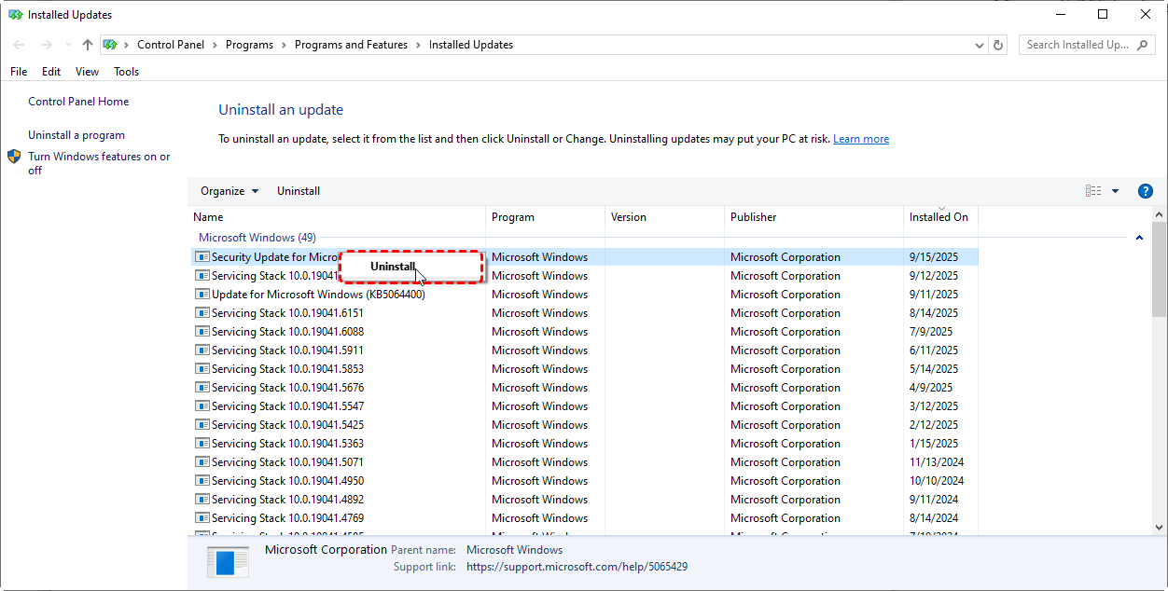1168x591 pixels.
Task: Click shield icon beside Turn Windows features
Action: (15, 158)
